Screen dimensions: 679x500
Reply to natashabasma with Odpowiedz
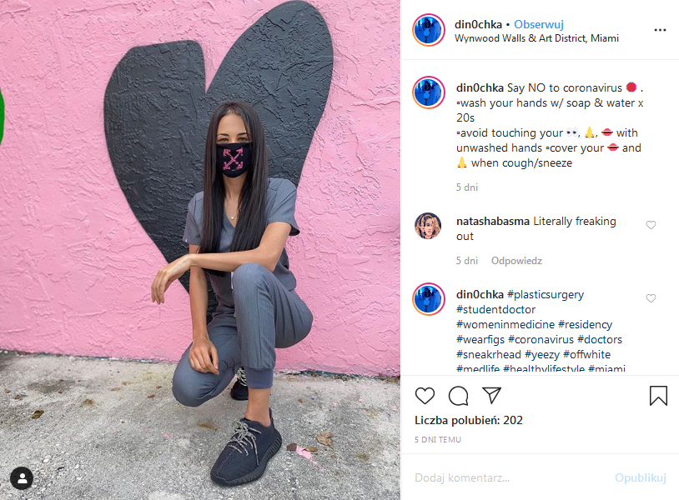(x=516, y=261)
